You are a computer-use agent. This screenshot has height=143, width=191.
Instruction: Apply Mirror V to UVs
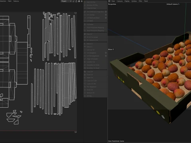[x=95, y=47]
